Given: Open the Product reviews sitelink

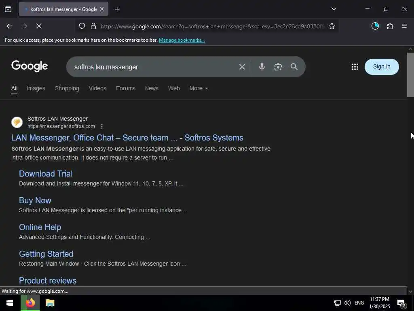Looking at the screenshot, I should click(48, 281).
